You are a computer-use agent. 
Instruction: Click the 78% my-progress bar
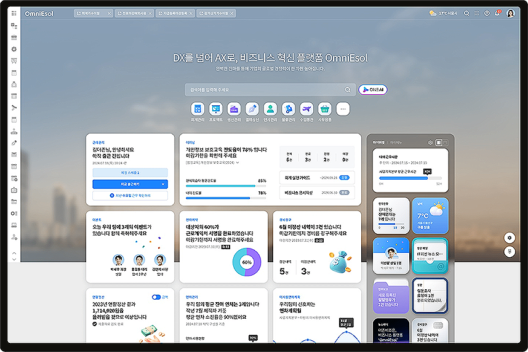pos(226,198)
